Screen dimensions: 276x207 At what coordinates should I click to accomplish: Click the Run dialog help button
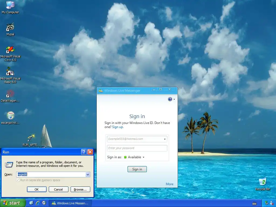[x=84, y=152]
